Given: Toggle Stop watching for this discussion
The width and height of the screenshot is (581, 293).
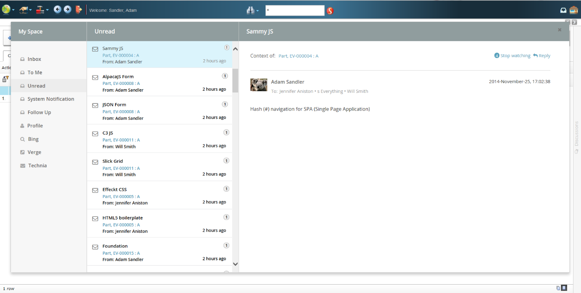Looking at the screenshot, I should click(513, 55).
